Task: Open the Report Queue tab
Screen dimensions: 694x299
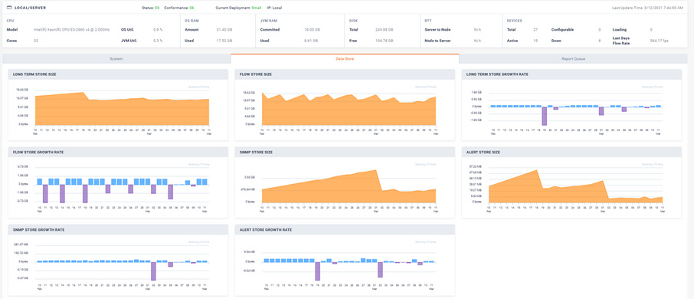Action: pos(573,58)
